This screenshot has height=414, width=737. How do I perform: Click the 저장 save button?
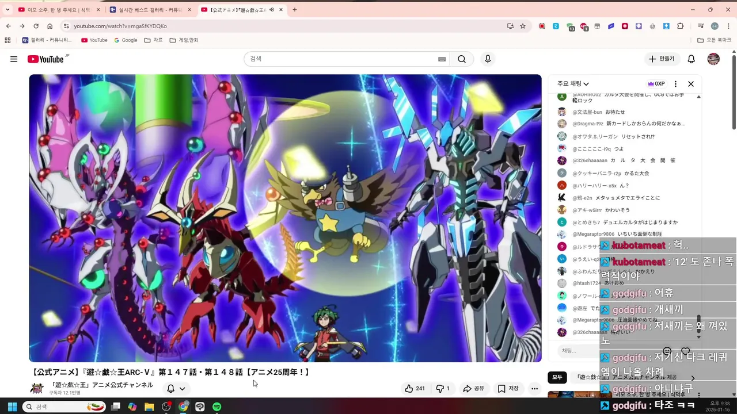[508, 389]
